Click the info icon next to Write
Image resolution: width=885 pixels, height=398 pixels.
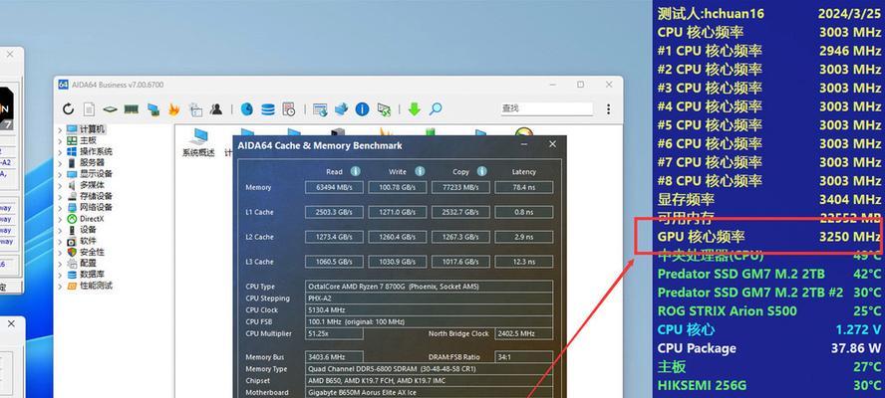(420, 171)
